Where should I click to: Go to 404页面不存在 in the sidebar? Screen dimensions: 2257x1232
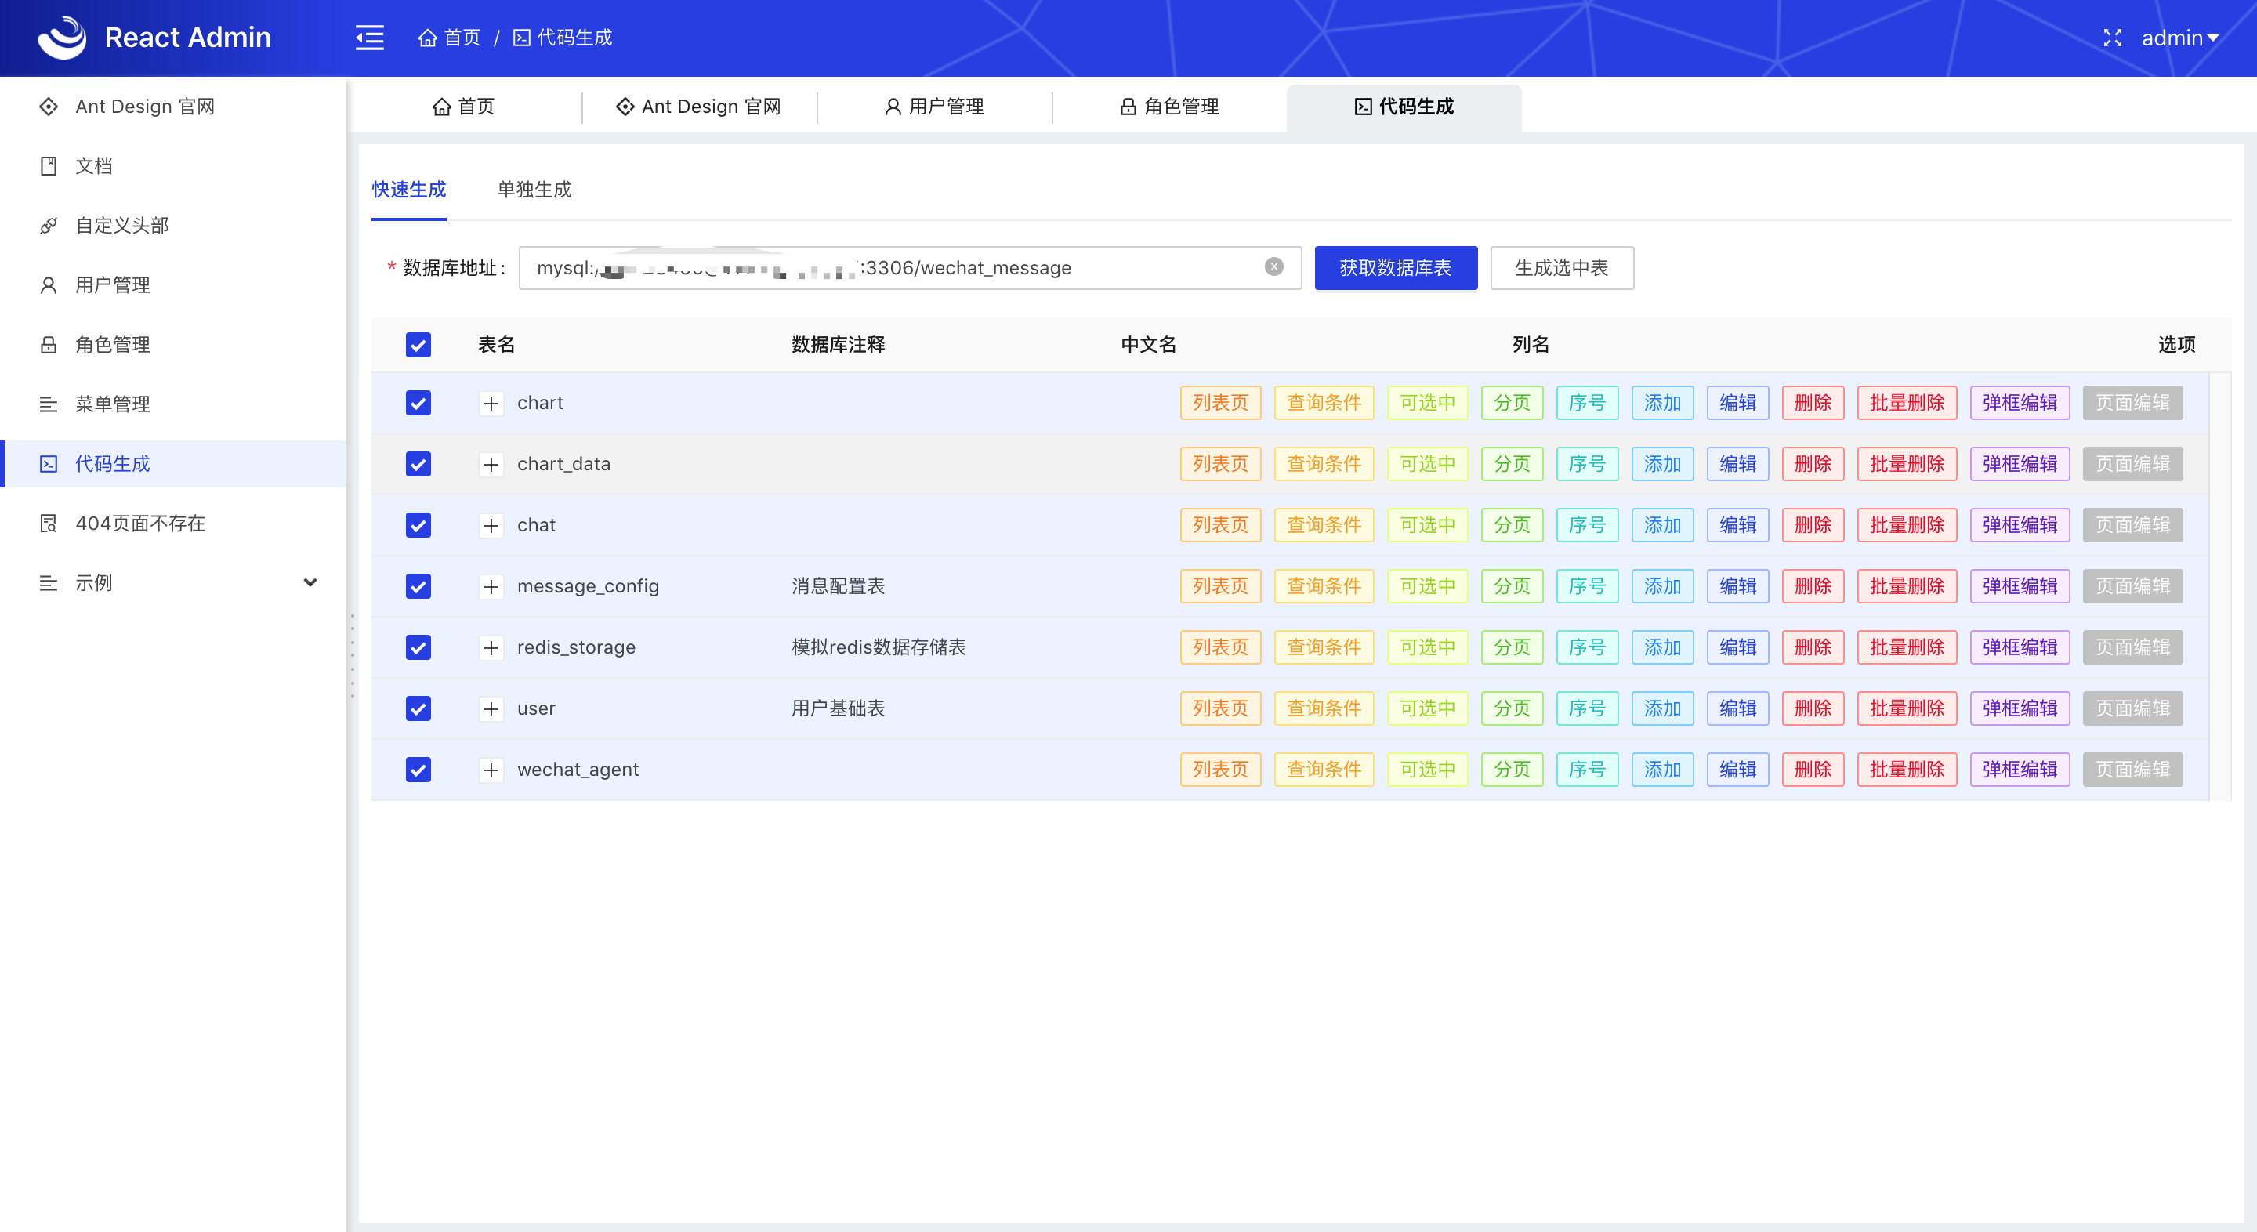[x=140, y=523]
